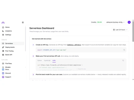Click the 'Create an API key.' text
The height and width of the screenshot is (100, 134).
42,45
